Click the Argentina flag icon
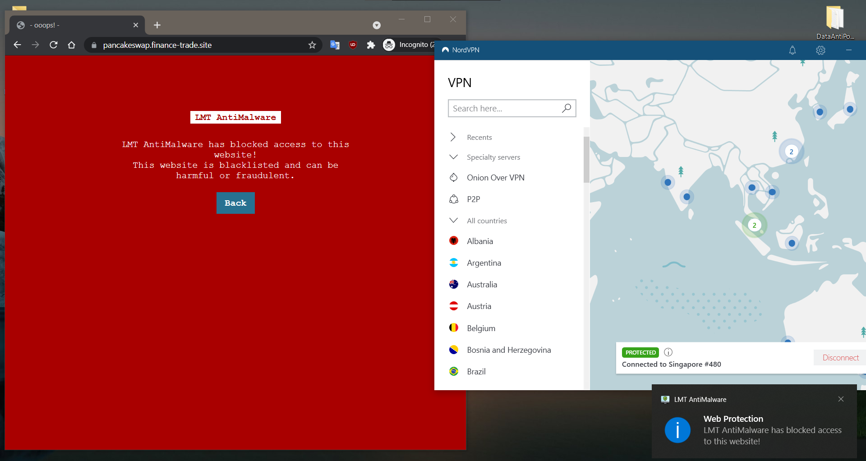866x461 pixels. [454, 263]
